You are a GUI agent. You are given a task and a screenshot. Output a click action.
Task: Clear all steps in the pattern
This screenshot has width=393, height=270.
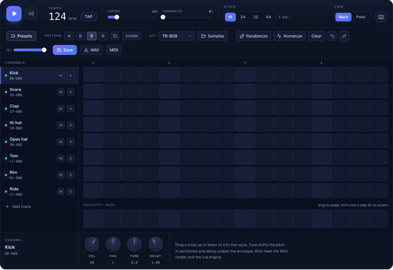(x=316, y=36)
